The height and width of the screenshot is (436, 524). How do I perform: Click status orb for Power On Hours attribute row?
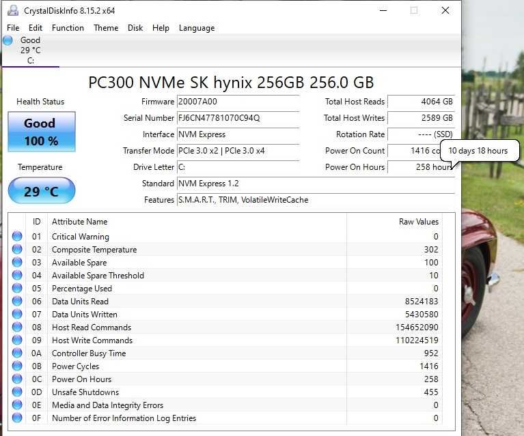tap(17, 379)
